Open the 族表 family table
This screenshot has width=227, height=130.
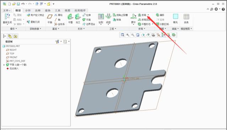(x=186, y=19)
